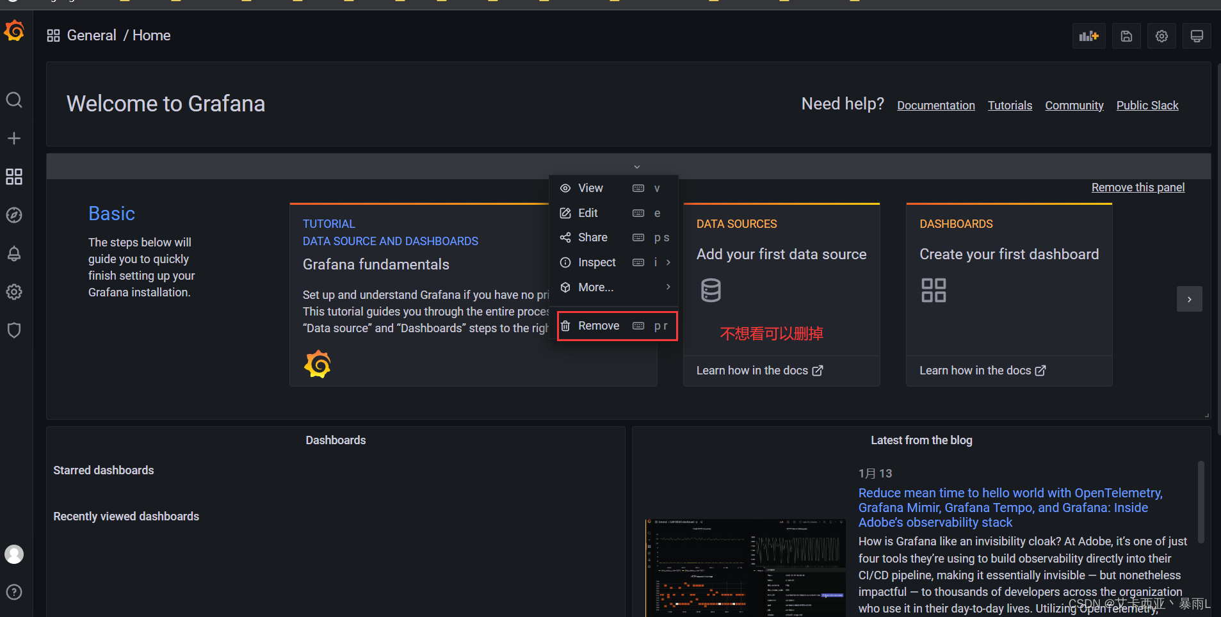Click the dashboards grid icon beside General

point(53,36)
